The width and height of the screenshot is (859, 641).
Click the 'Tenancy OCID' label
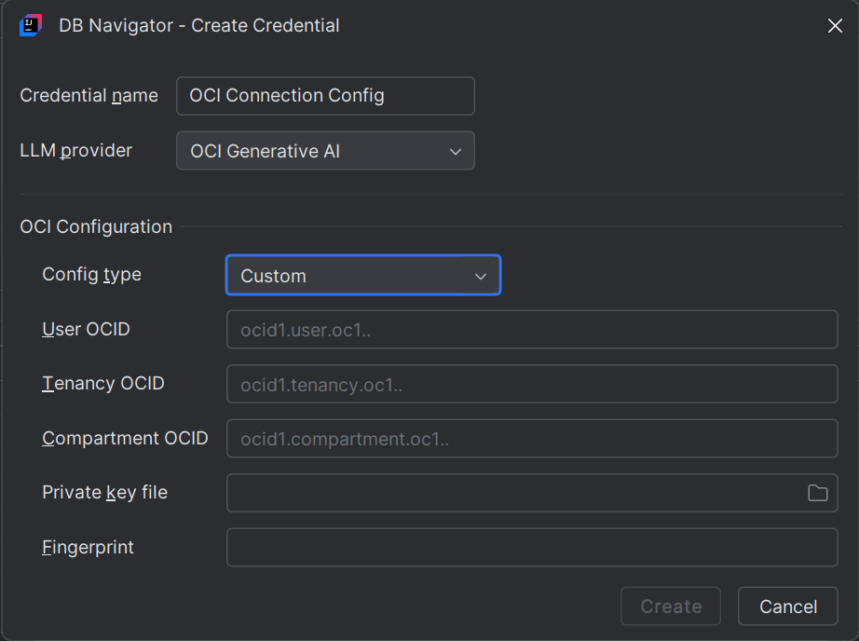[x=103, y=384]
